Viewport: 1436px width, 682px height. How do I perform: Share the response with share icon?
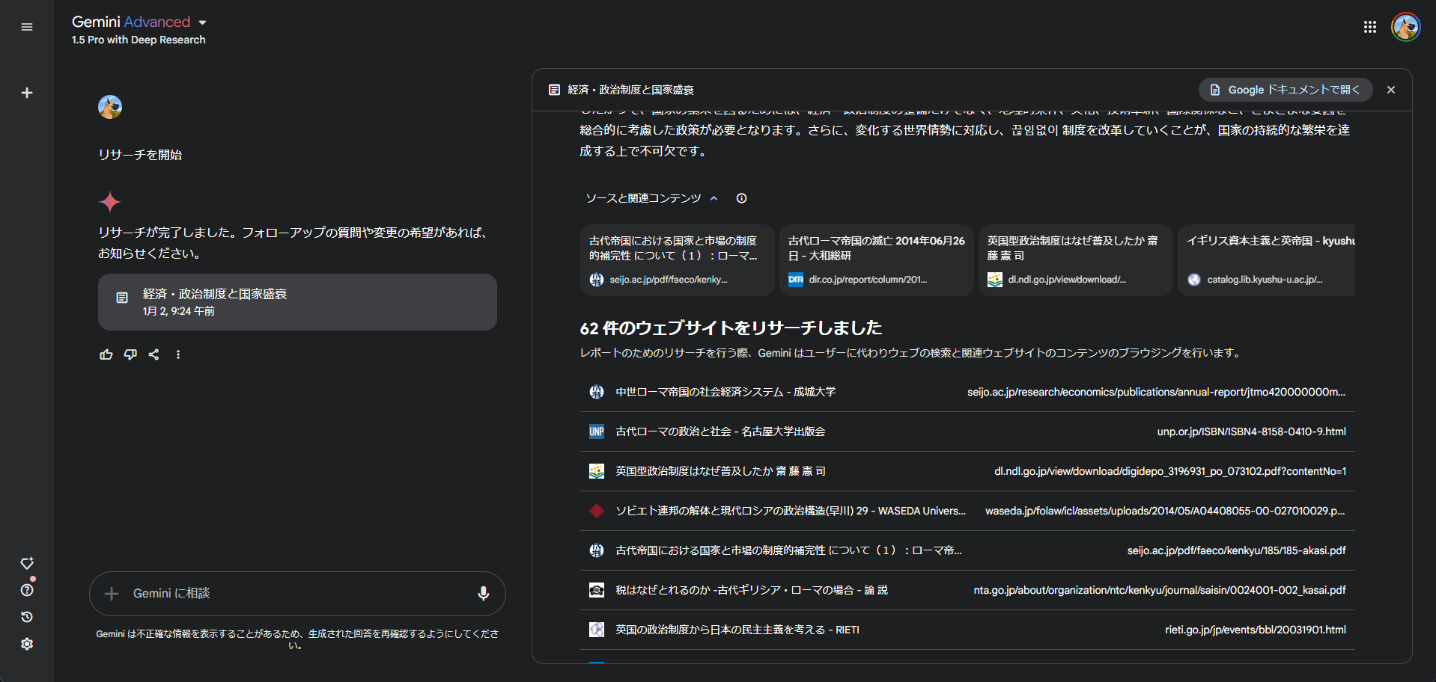[154, 354]
